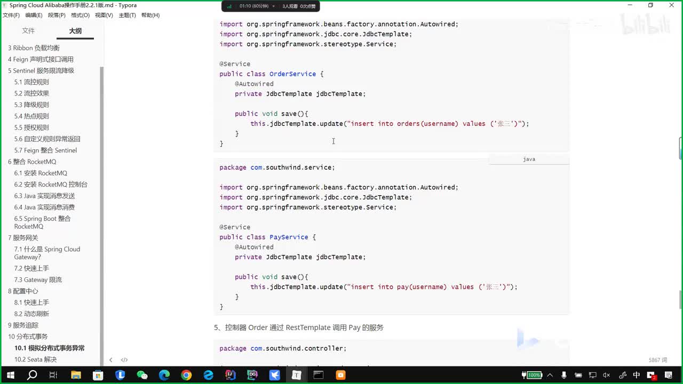Switch to IntelliJ IDEA on taskbar
The image size is (683, 384).
(230, 375)
